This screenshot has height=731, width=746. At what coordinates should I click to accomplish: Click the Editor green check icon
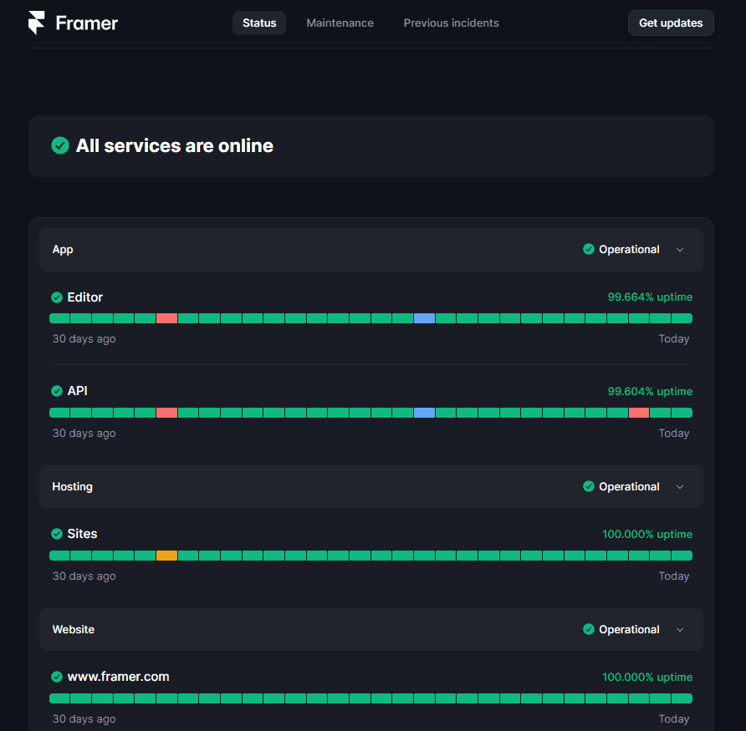tap(57, 297)
